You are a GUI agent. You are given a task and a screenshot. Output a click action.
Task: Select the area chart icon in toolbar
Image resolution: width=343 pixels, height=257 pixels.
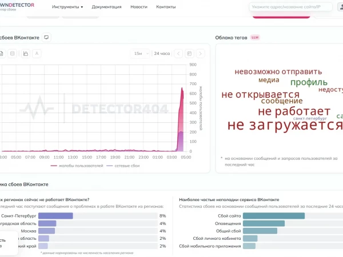[x=26, y=54]
